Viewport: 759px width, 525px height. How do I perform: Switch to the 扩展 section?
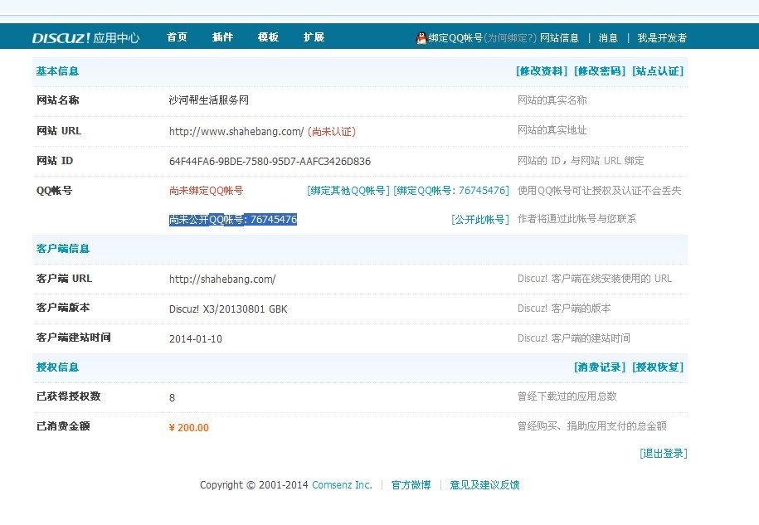tap(314, 37)
